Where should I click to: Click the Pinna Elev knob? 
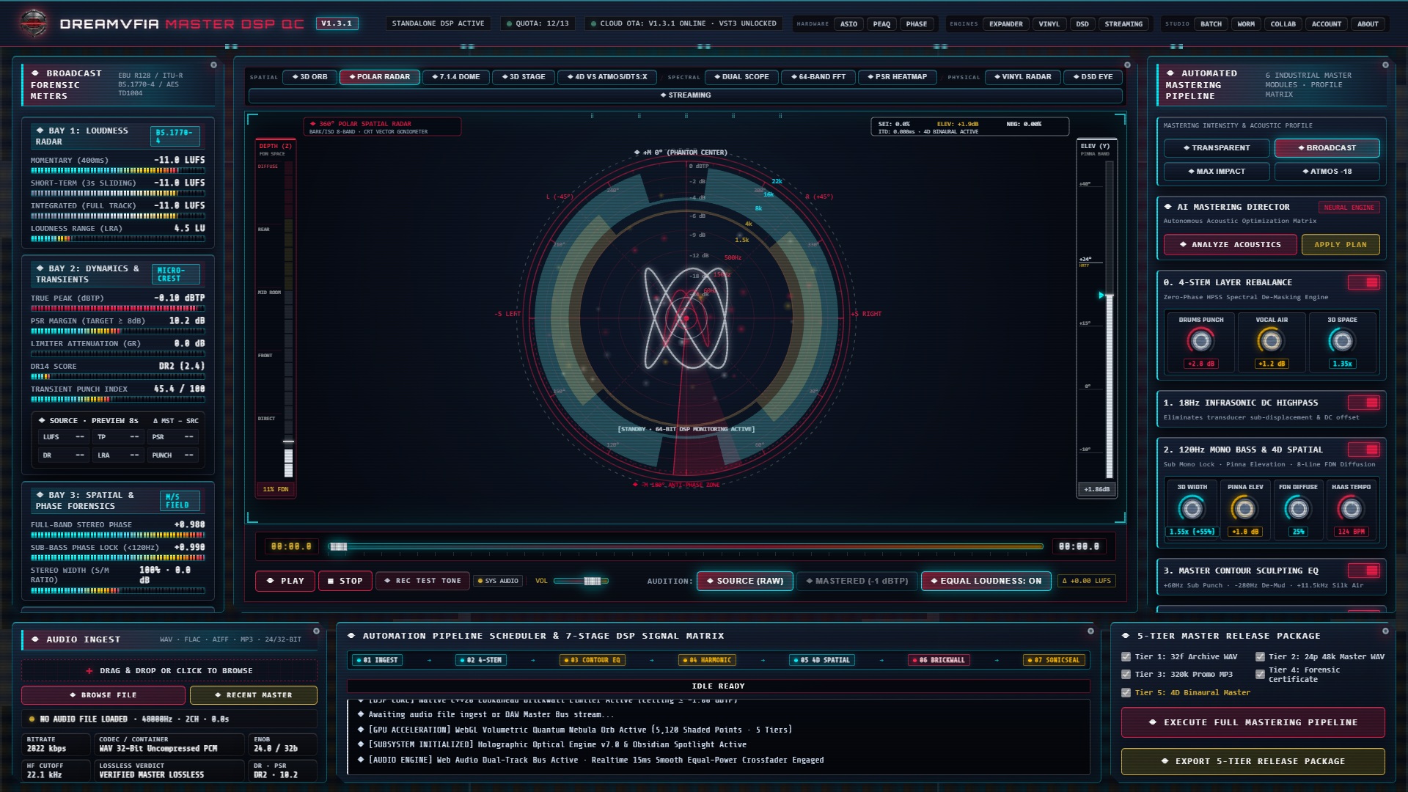coord(1244,508)
